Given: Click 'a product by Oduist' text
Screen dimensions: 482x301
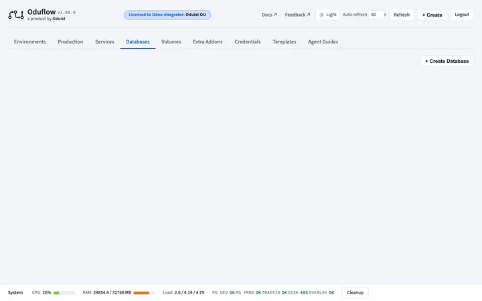Looking at the screenshot, I should 46,19.
